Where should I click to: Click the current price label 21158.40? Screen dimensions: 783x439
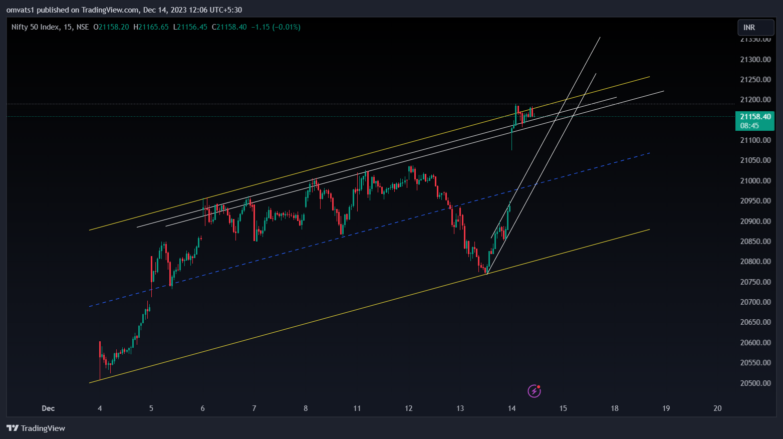(755, 117)
